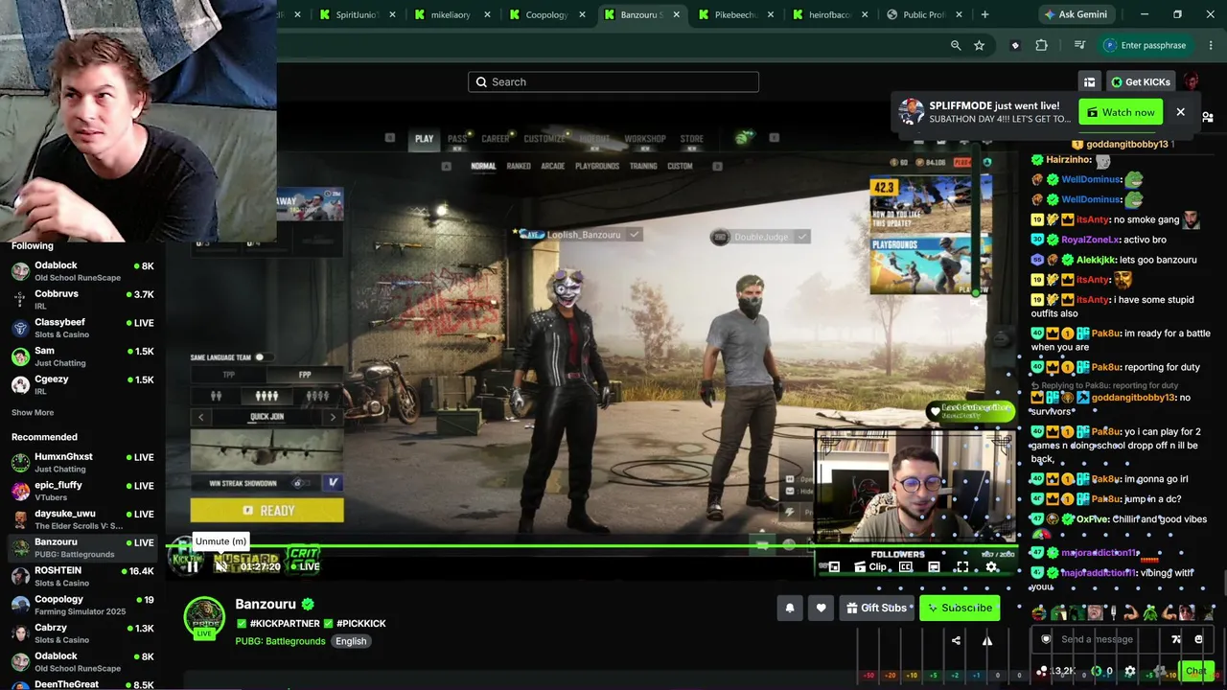The width and height of the screenshot is (1227, 690).
Task: Unmute the stream audio
Action: pos(220,566)
